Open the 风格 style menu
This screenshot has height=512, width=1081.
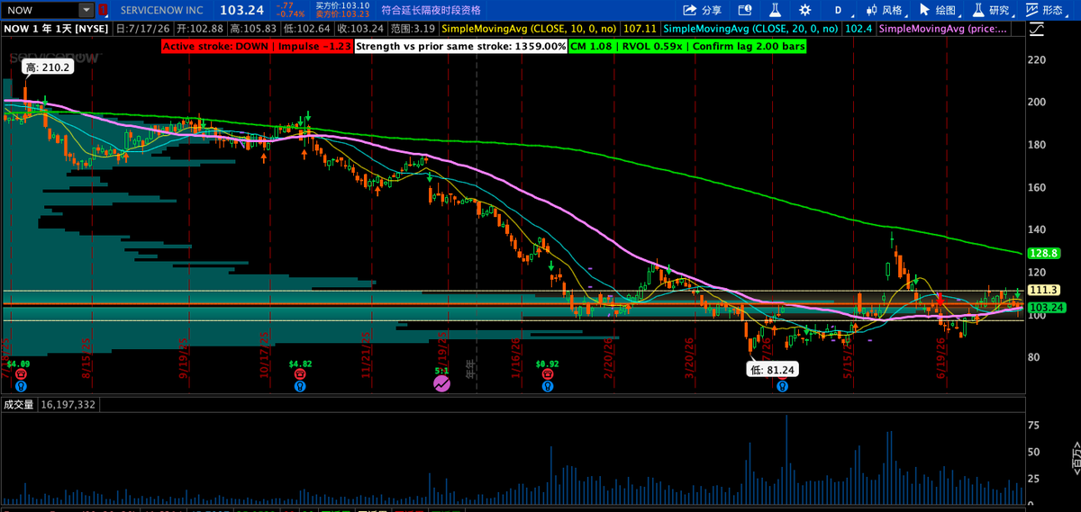[x=884, y=10]
